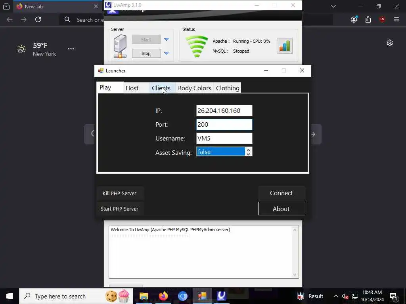Open Firefox from the taskbar
This screenshot has width=406, height=304.
(x=163, y=296)
